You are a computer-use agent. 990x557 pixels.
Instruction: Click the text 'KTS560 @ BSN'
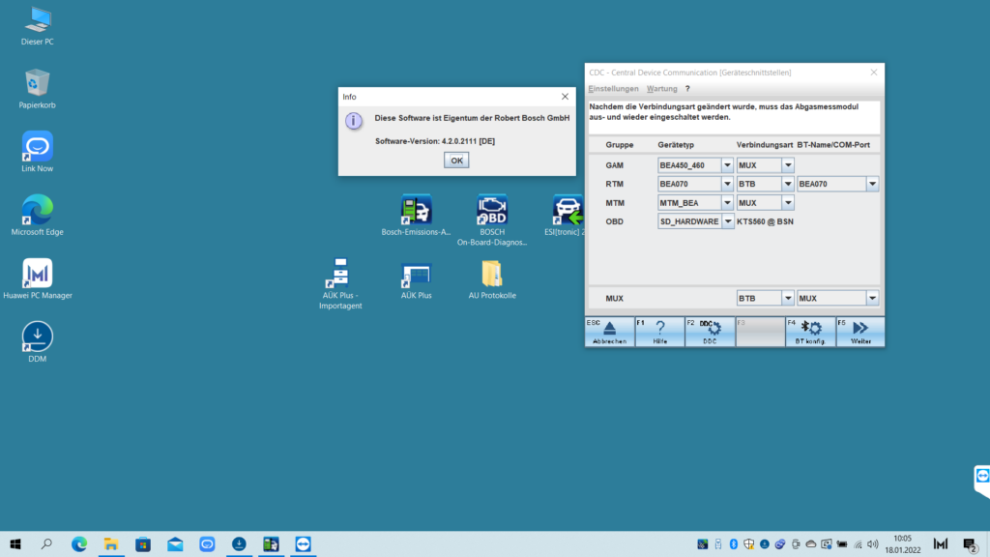pos(766,221)
